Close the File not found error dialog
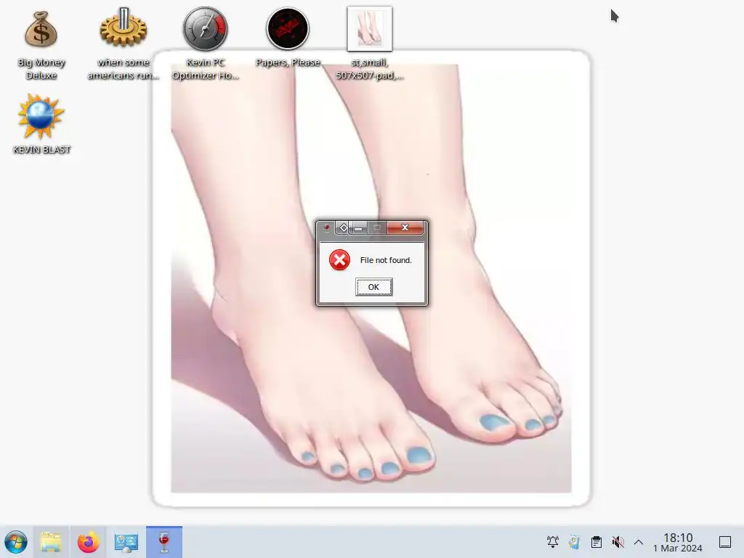 405,227
